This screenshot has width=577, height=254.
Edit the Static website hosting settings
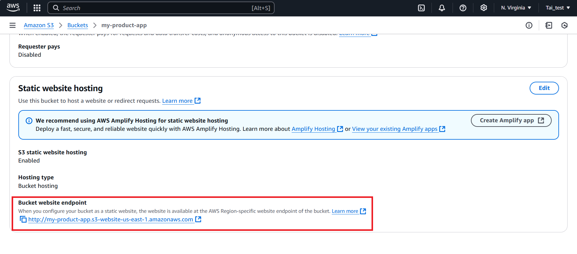coord(544,88)
